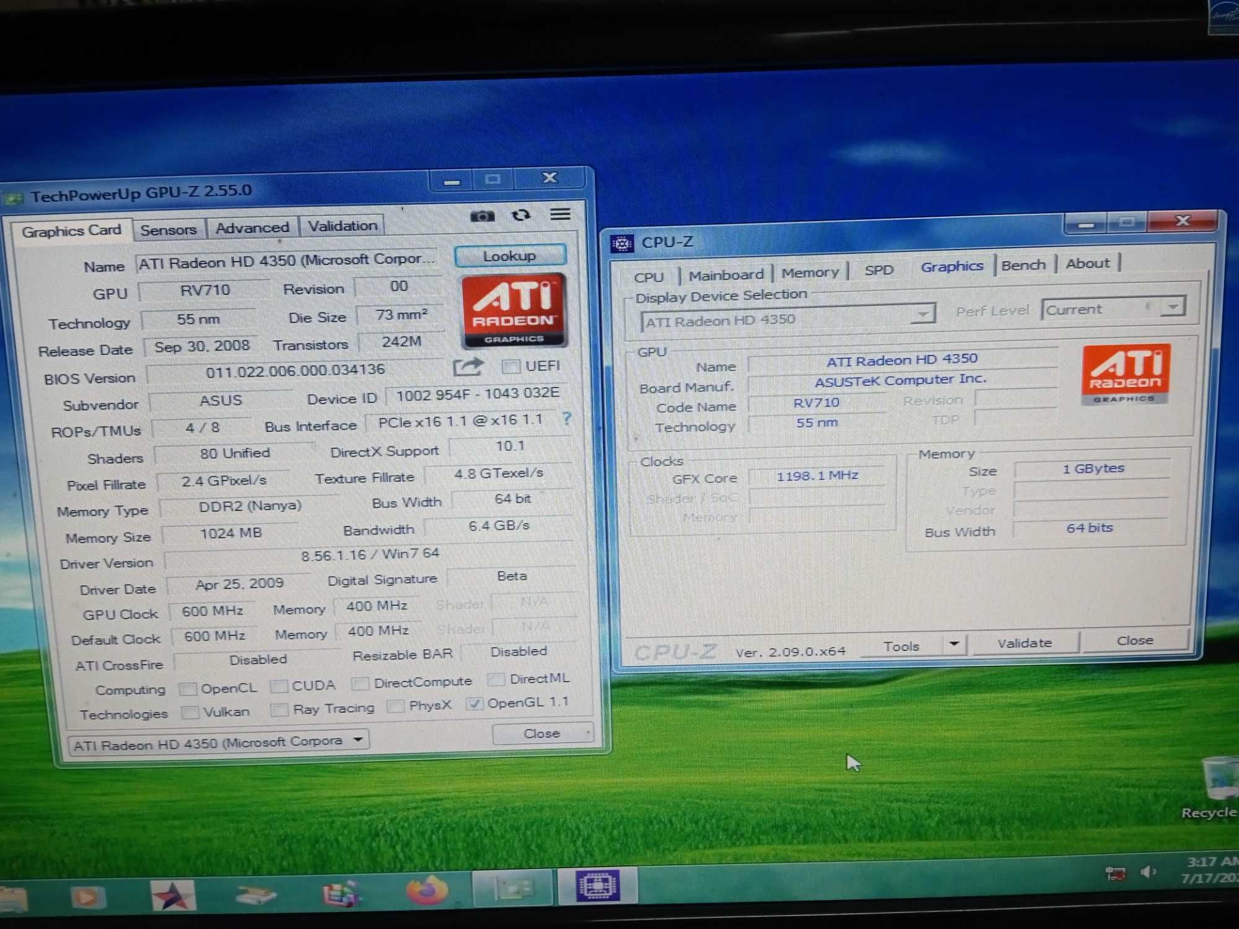
Task: Click the BIOS export share icon
Action: [468, 367]
